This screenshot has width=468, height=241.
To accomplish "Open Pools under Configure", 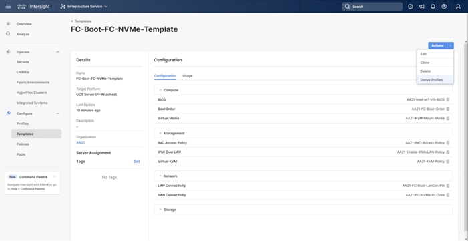I will click(21, 154).
